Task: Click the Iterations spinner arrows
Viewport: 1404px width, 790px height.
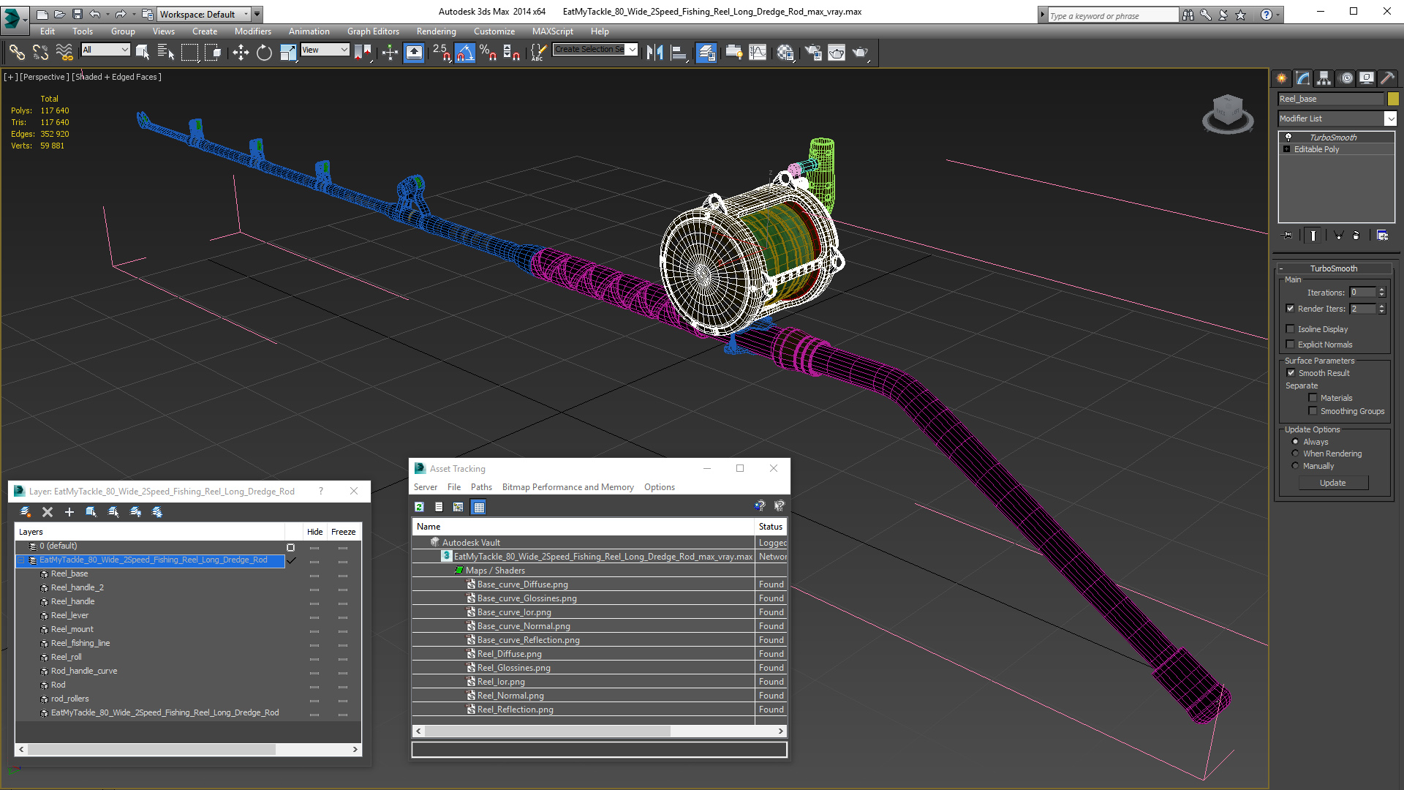Action: pyautogui.click(x=1381, y=292)
